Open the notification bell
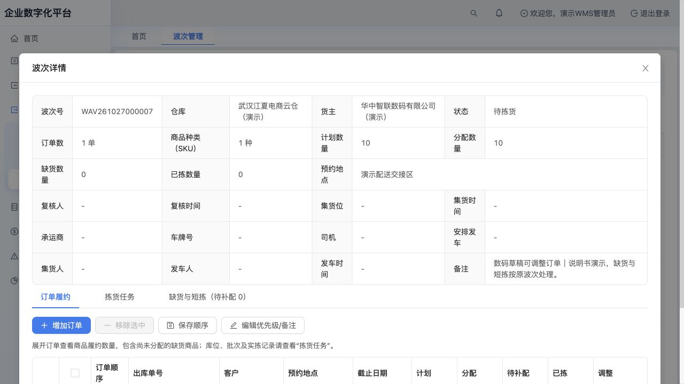Screen dimensions: 684x384 pos(499,13)
